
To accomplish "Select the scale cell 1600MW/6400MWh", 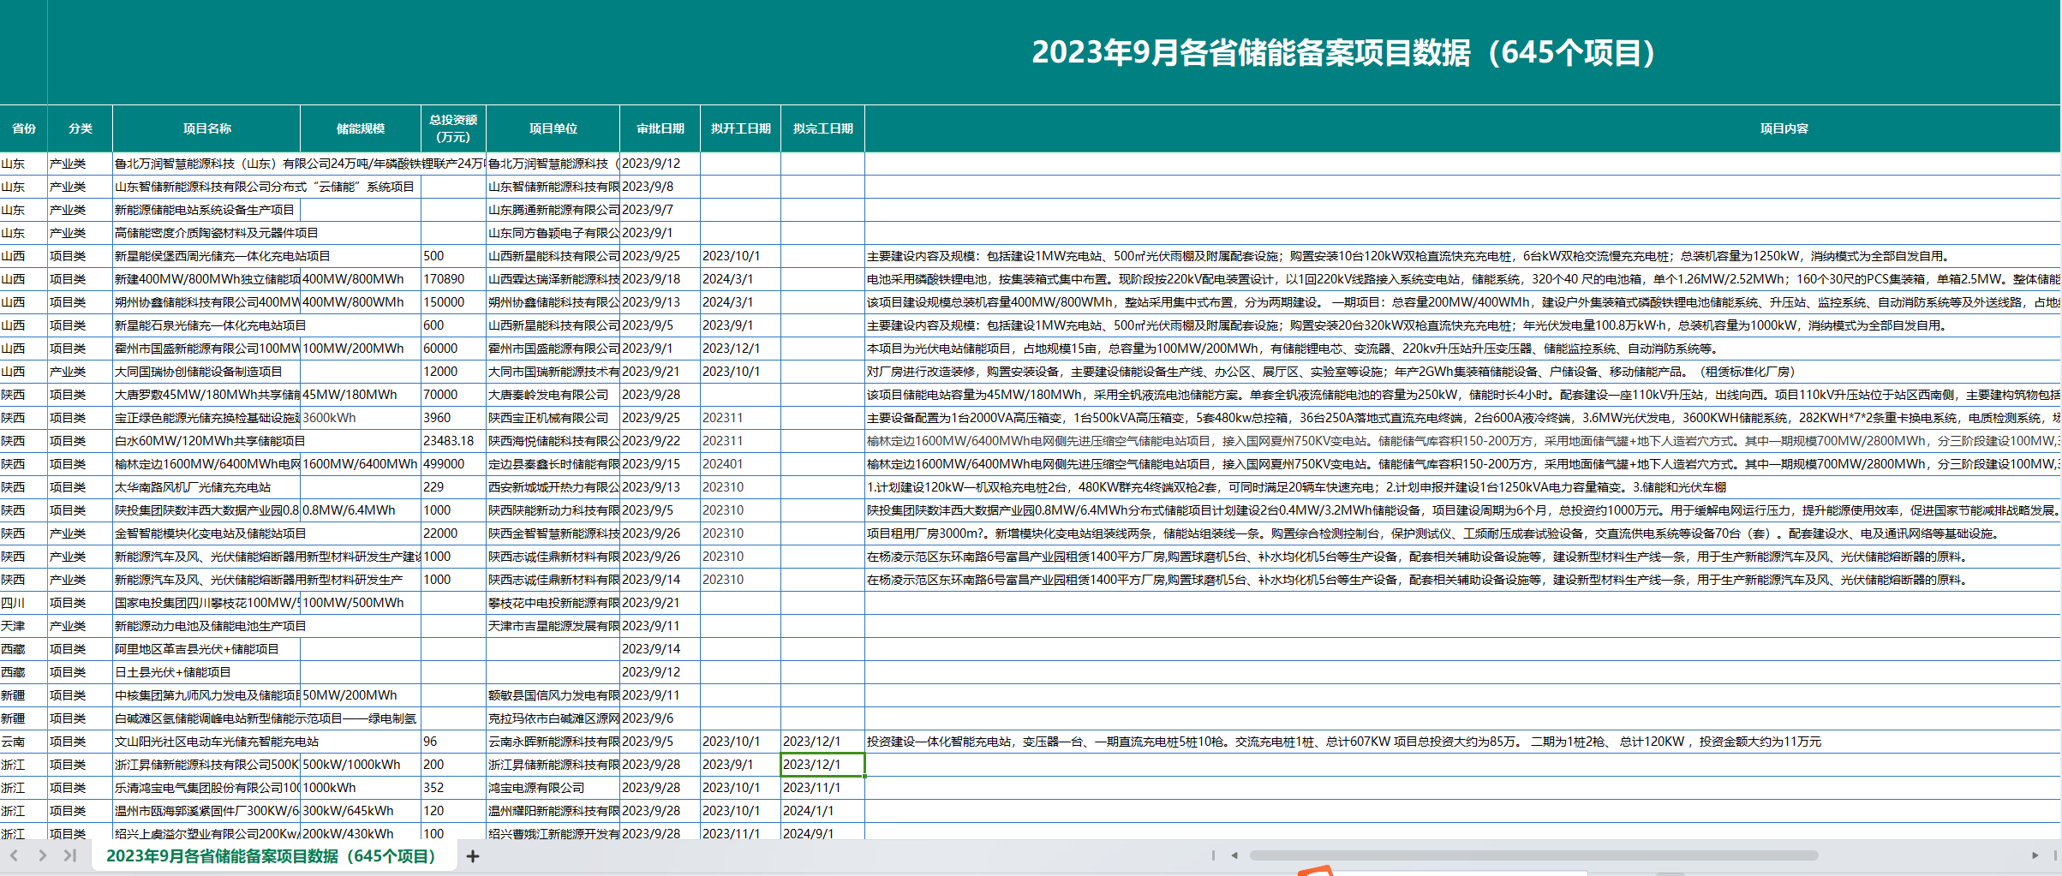I will click(x=361, y=464).
